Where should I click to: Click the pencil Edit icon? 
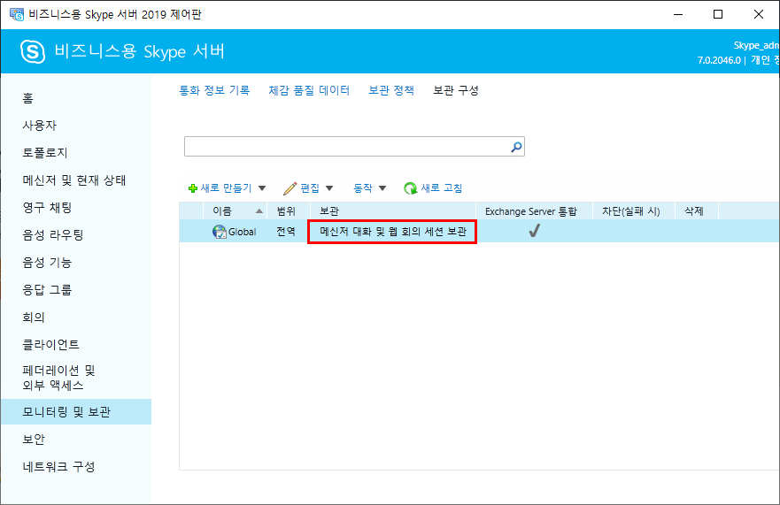(x=290, y=188)
